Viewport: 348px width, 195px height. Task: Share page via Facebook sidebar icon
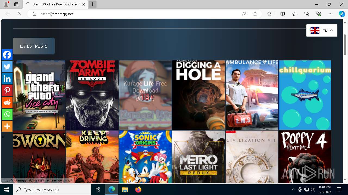pyautogui.click(x=7, y=55)
